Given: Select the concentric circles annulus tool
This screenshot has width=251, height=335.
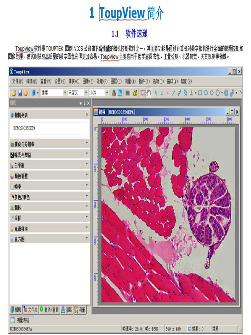Looking at the screenshot, I should tap(226, 93).
